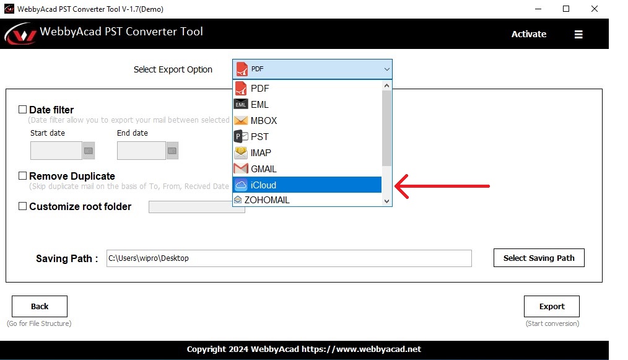
Task: Click the copyright footer text
Action: 304,349
